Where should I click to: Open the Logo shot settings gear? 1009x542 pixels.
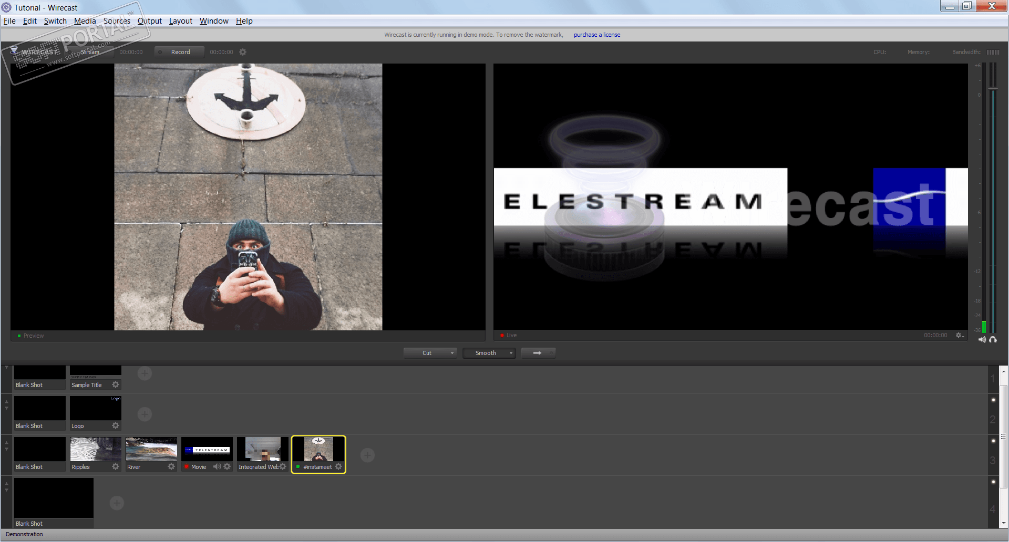point(116,426)
